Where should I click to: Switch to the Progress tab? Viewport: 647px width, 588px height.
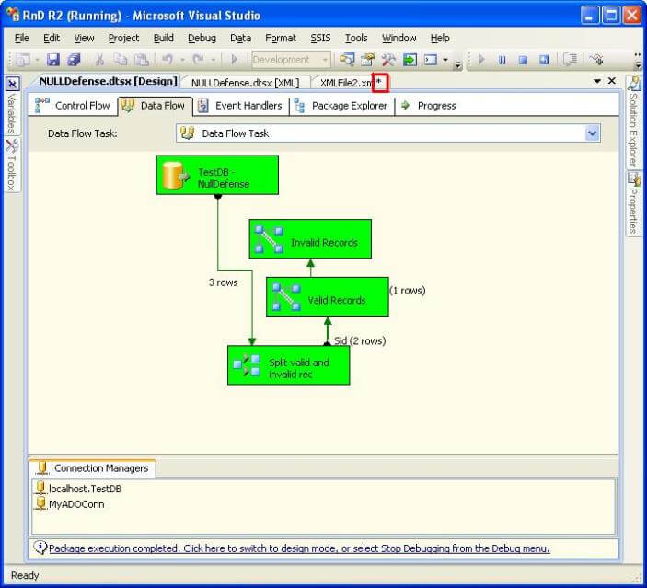[429, 106]
